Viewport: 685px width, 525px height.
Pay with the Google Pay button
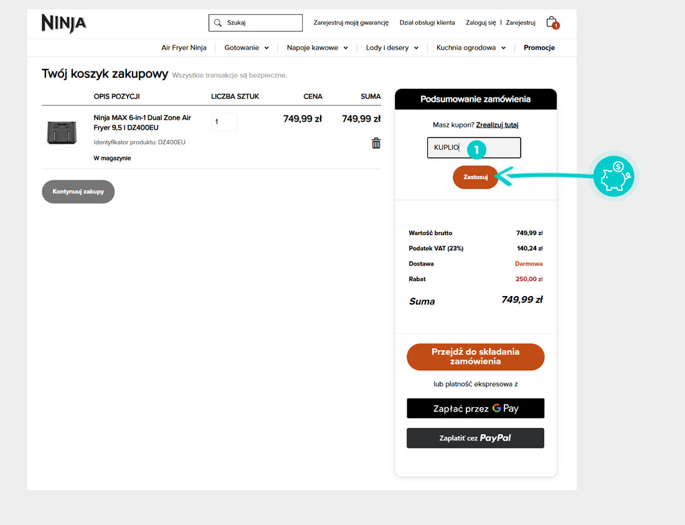click(x=475, y=409)
